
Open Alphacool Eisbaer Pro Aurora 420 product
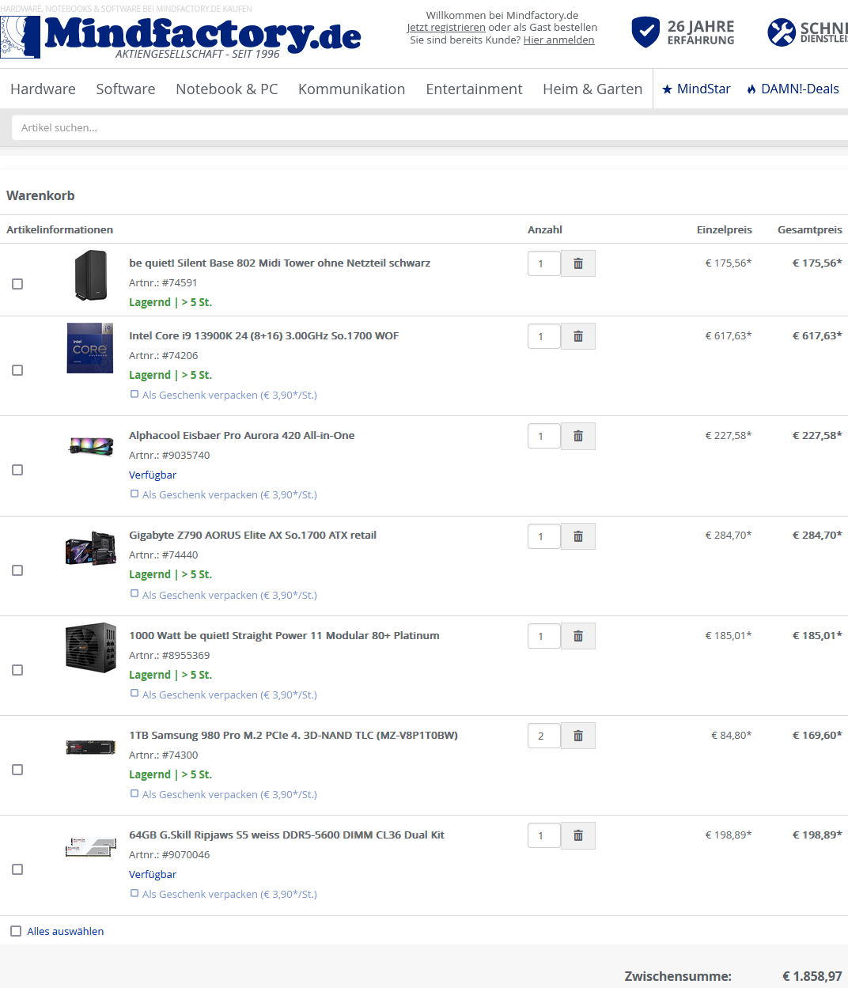pyautogui.click(x=241, y=435)
